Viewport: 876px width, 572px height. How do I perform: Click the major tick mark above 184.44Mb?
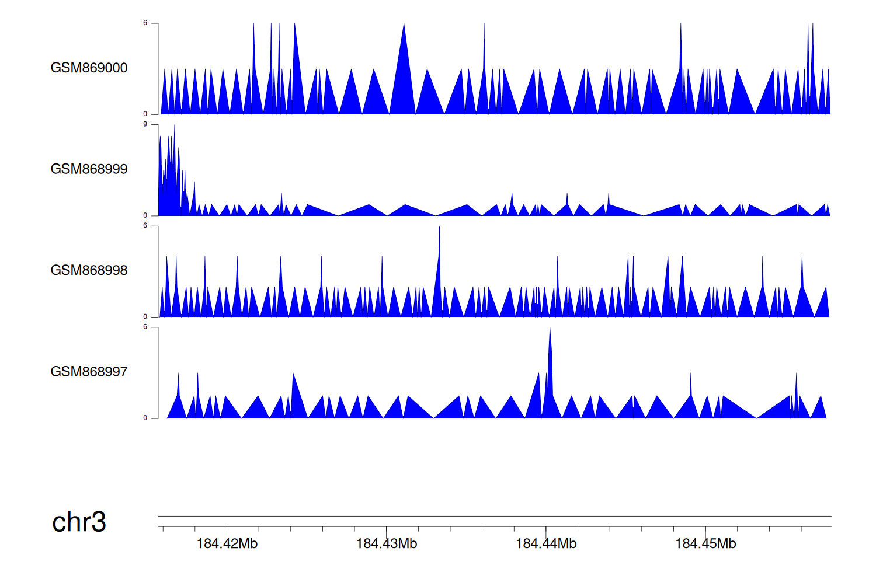[x=546, y=529]
